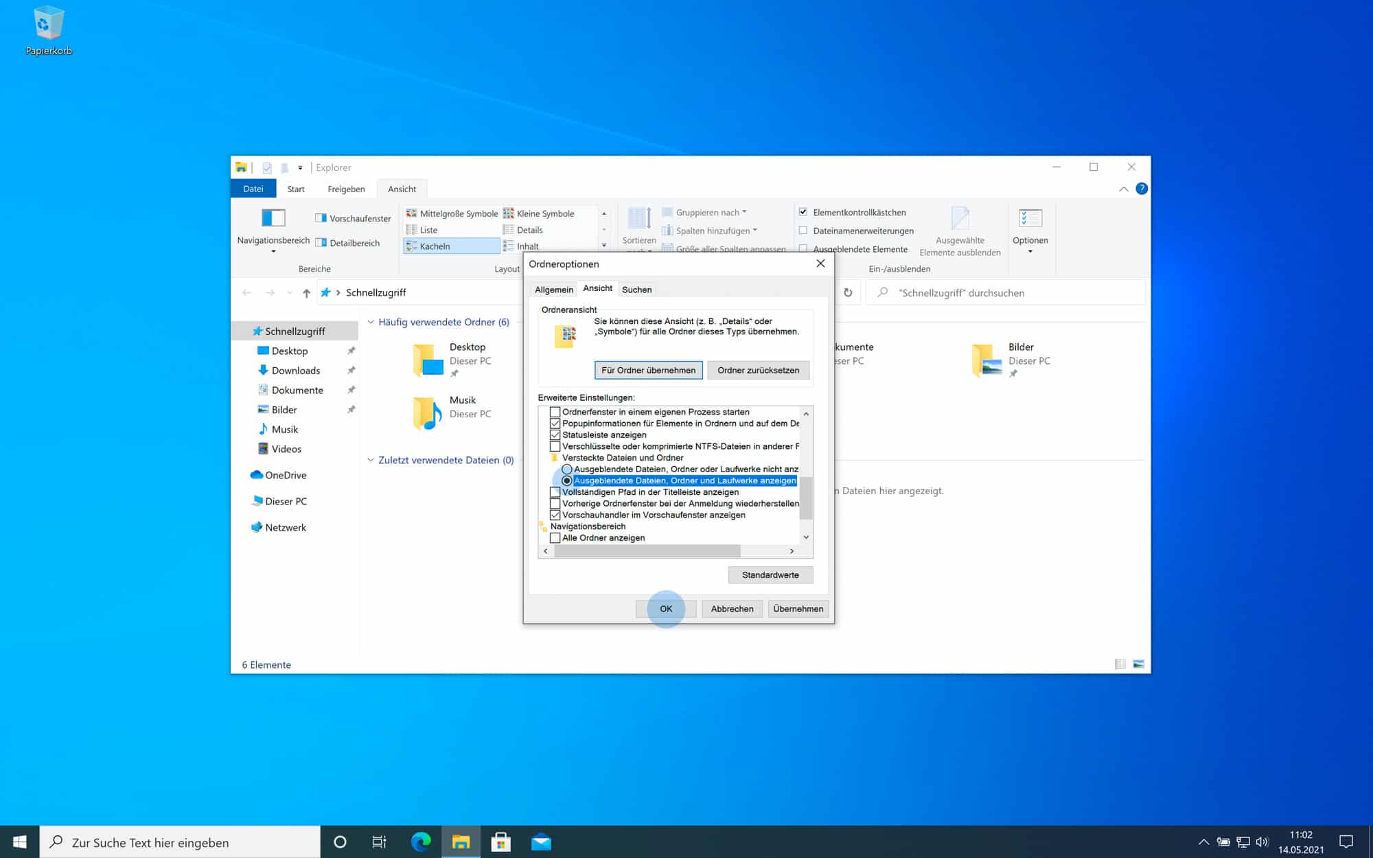1373x858 pixels.
Task: Check Vollständigen Pfad in der Titelleiste anzeigen
Action: (555, 492)
